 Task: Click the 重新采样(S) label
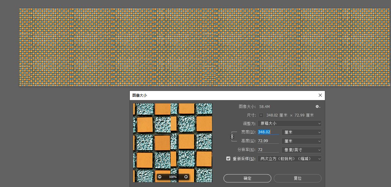(244, 159)
